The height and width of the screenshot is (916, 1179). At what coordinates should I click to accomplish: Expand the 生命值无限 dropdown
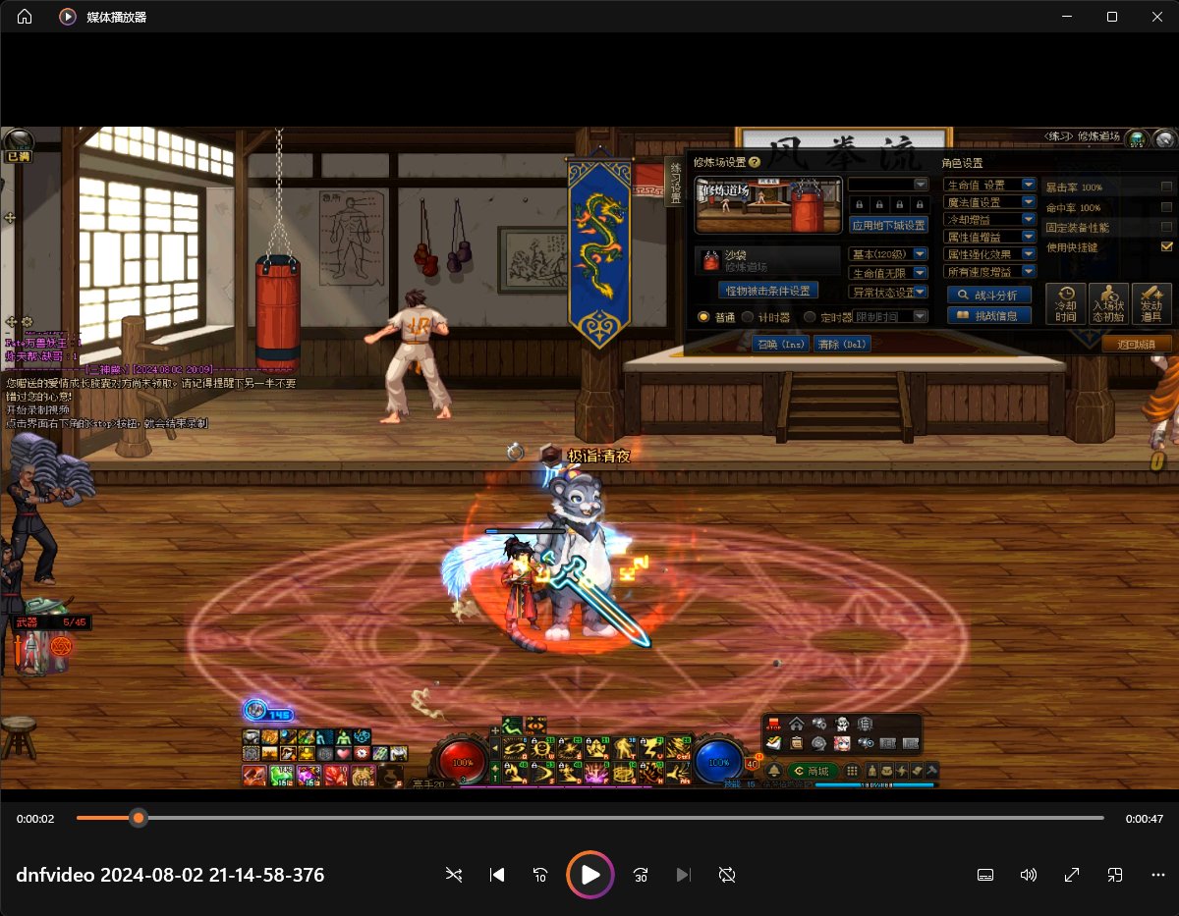(888, 273)
